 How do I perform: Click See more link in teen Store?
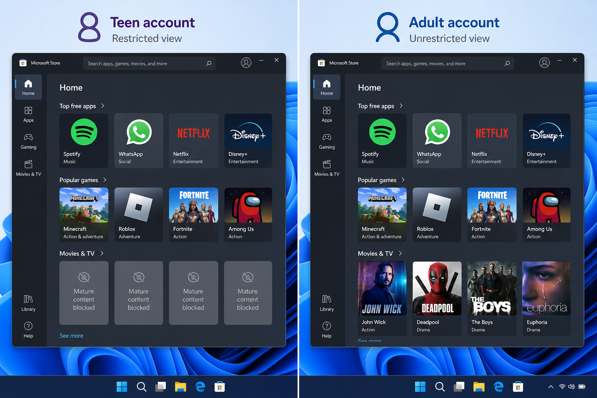point(71,336)
